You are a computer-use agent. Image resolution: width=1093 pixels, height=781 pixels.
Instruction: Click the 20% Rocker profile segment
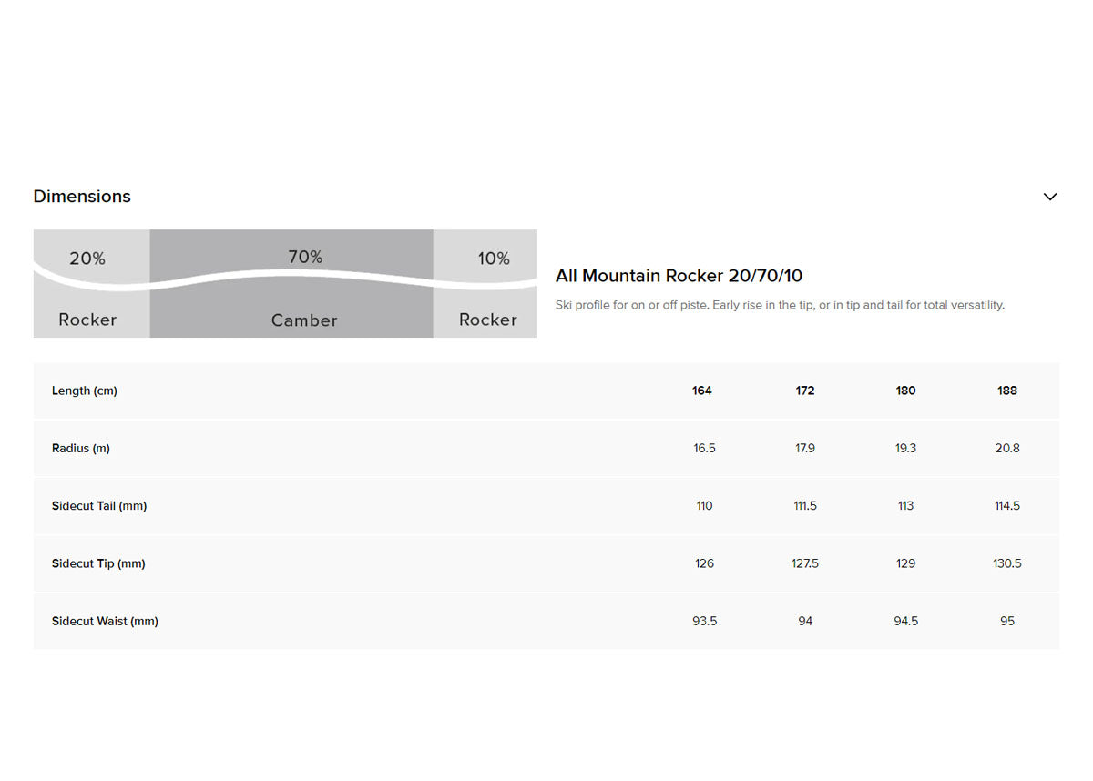click(91, 283)
